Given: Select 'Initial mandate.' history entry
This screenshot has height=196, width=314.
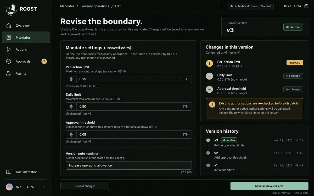Looking at the screenshot, I should 225,170.
